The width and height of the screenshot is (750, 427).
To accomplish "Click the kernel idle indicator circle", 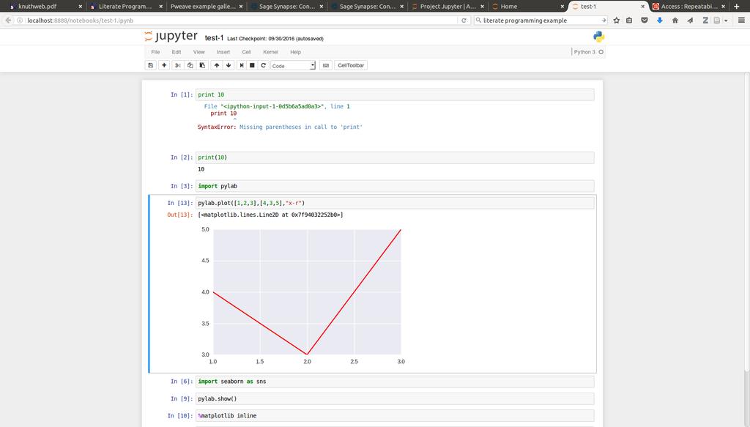I will [x=601, y=52].
